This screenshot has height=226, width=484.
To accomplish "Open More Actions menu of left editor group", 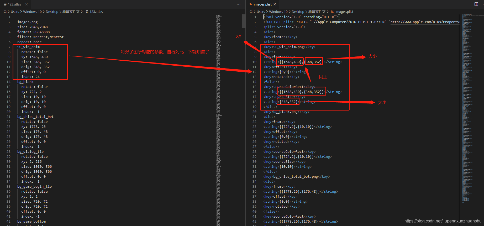I will [x=239, y=4].
